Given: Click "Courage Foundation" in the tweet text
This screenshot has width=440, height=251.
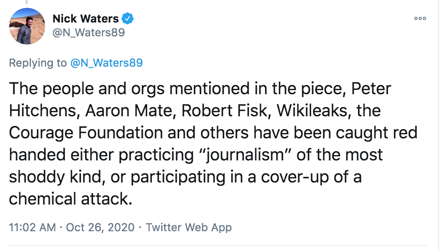Looking at the screenshot, I should (86, 132).
